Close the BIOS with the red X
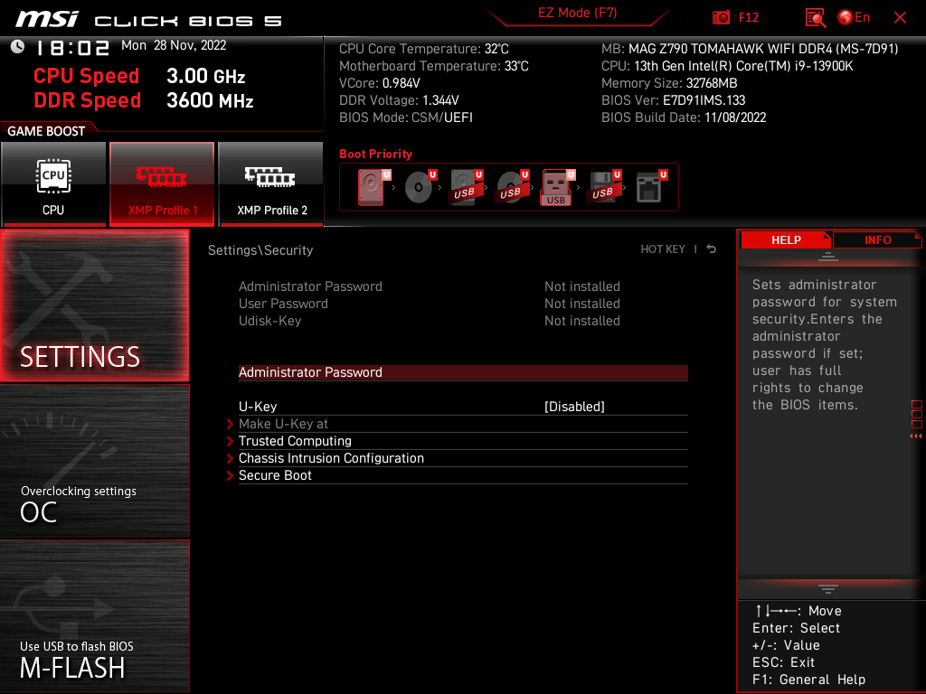 tap(900, 18)
